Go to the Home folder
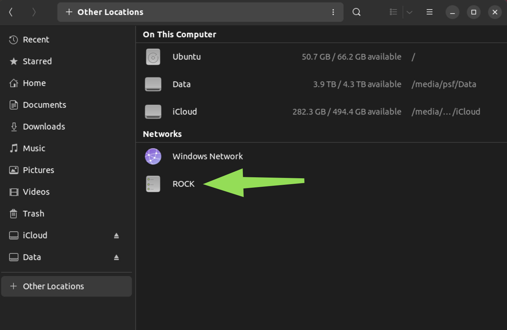The width and height of the screenshot is (507, 330). (34, 83)
